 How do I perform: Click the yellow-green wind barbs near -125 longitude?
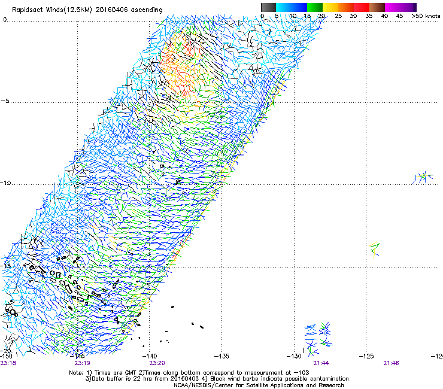pyautogui.click(x=375, y=250)
